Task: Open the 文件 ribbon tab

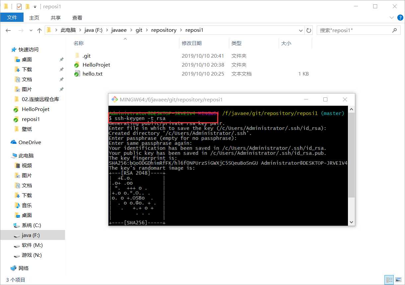Action: 12,18
